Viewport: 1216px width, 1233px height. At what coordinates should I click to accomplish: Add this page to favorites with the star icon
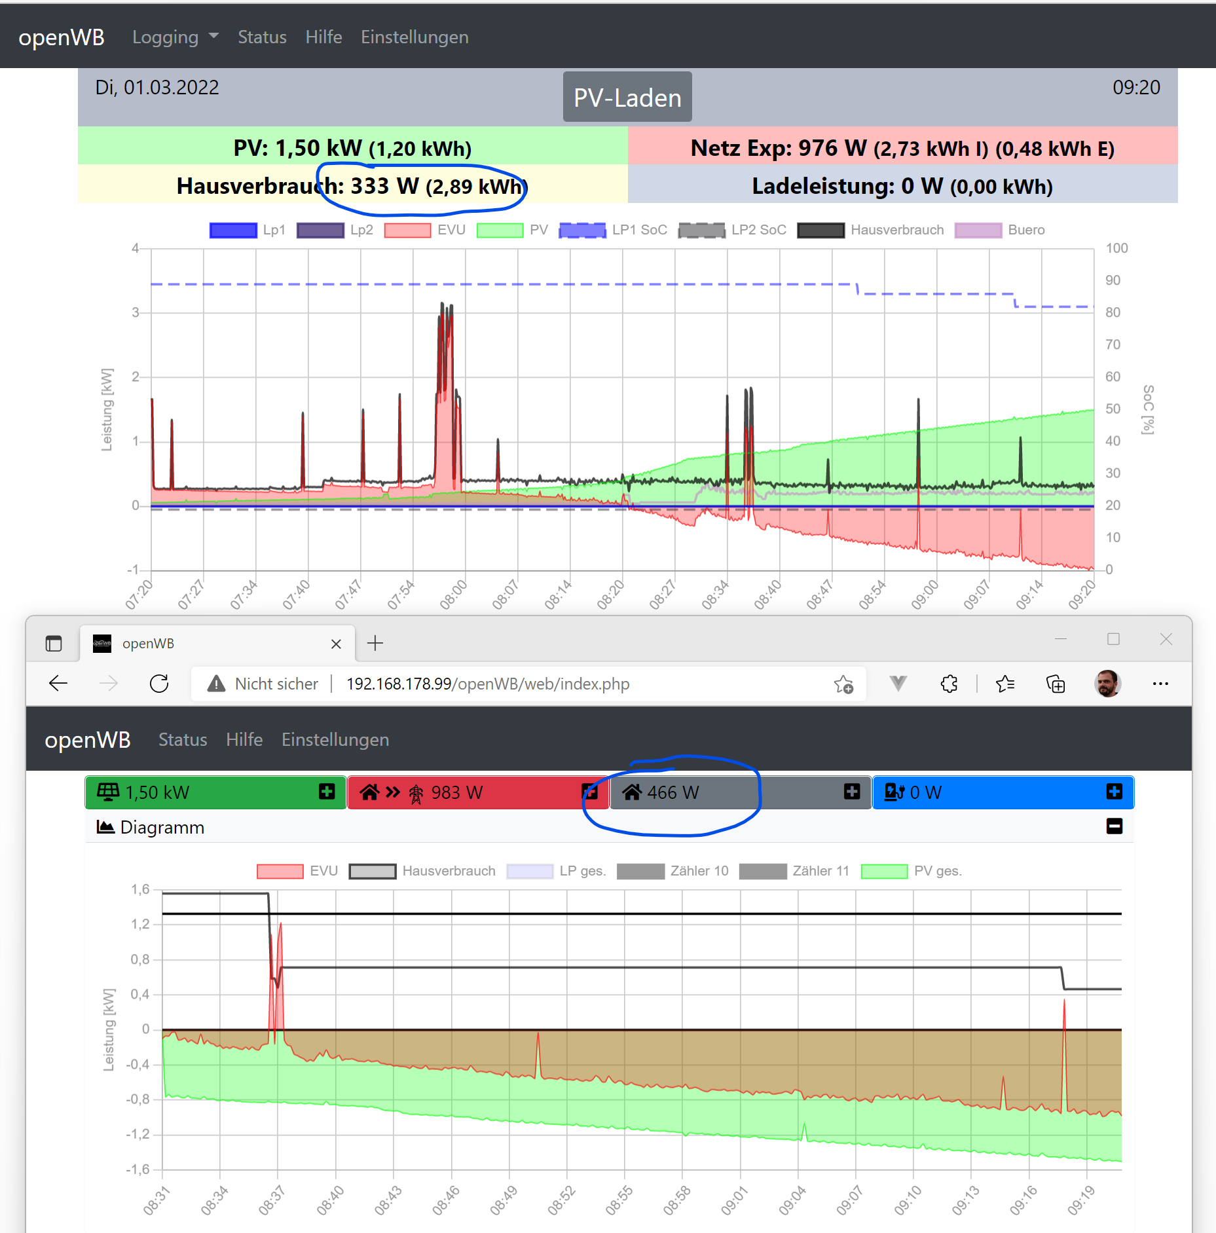click(x=843, y=684)
